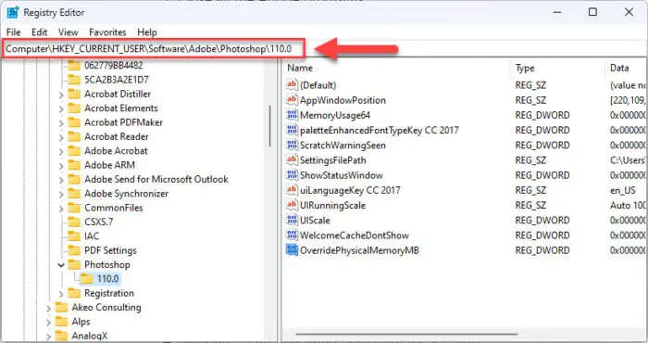Click the OverridePhysicalMemoryMB DWORD icon
Image resolution: width=648 pixels, height=343 pixels.
tap(292, 250)
